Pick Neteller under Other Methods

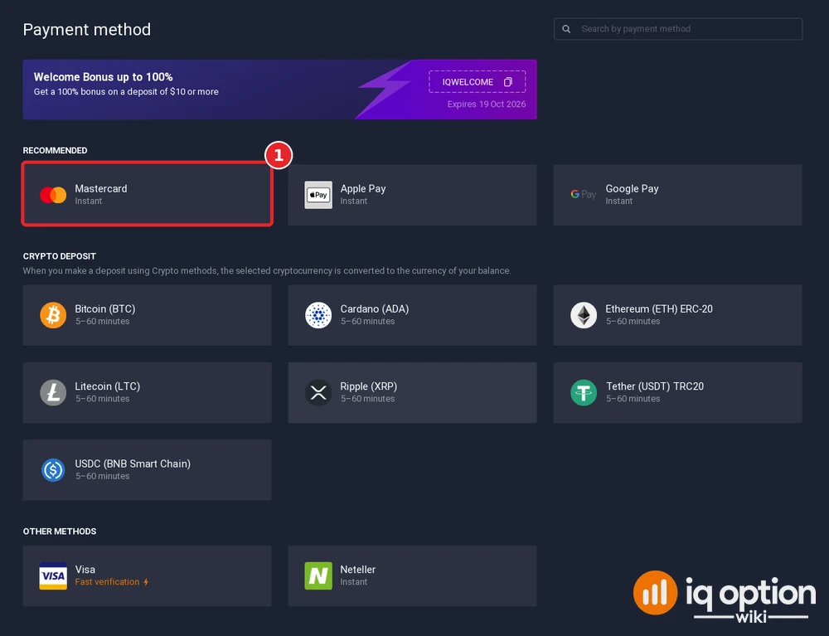pyautogui.click(x=412, y=575)
